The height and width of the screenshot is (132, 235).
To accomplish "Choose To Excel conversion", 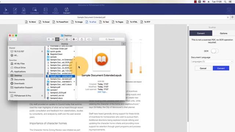I will [x=44, y=22].
